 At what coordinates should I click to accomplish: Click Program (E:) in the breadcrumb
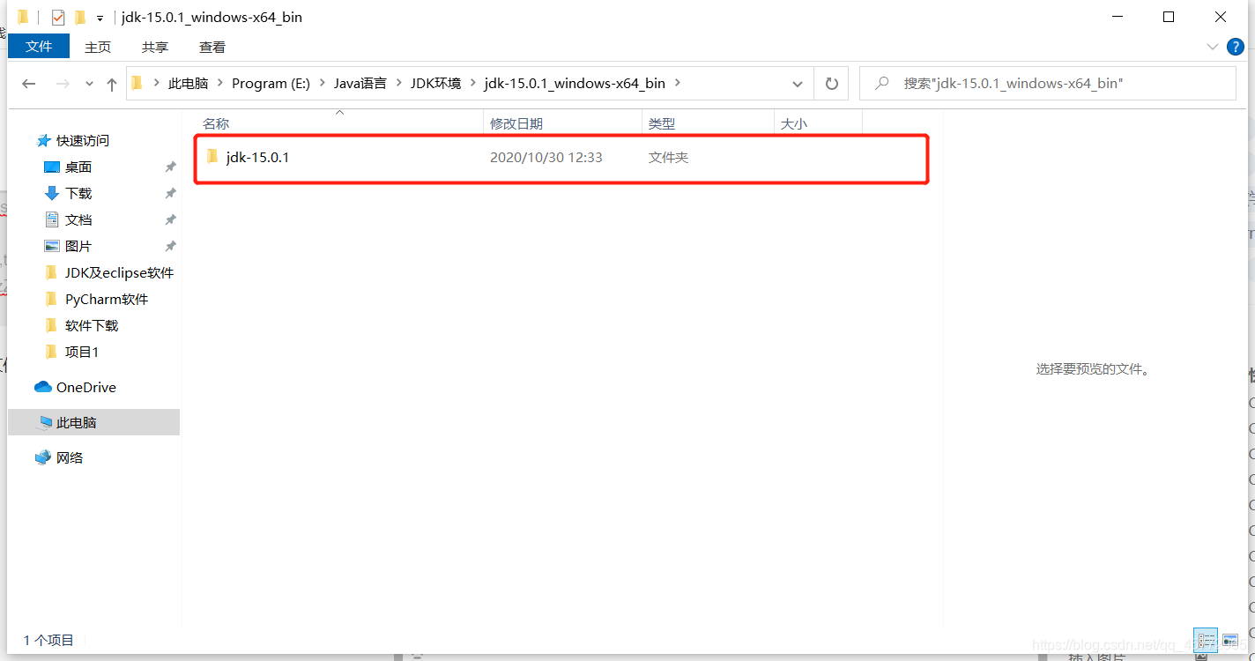pos(271,84)
